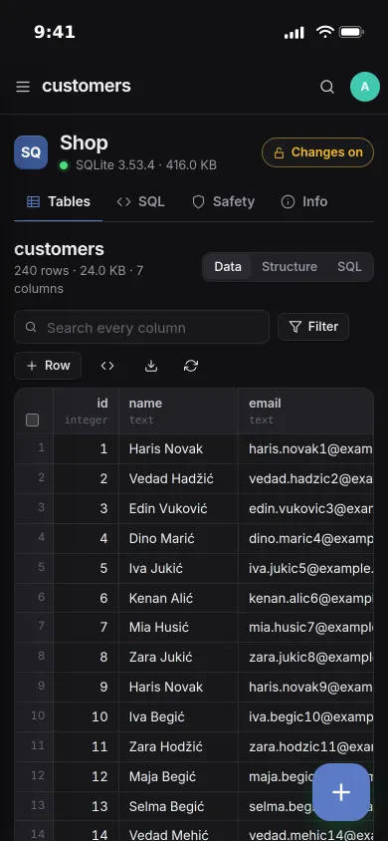Screen dimensions: 388x841
Task: Click the haris.novak1 email cell
Action: [x=305, y=449]
